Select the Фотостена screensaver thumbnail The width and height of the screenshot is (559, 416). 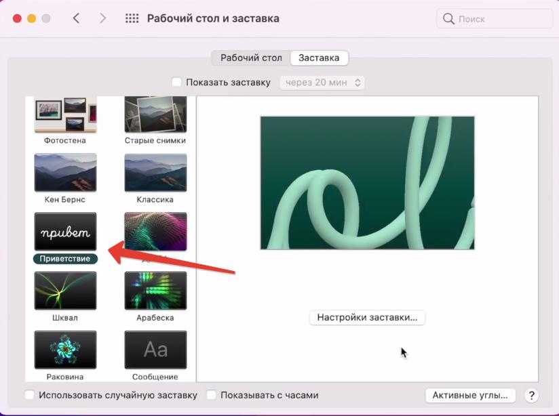pos(65,115)
